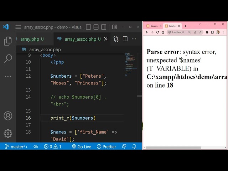Open the zoom magnifier in address bar
Viewport: 228px width, 171px height.
tap(190, 32)
